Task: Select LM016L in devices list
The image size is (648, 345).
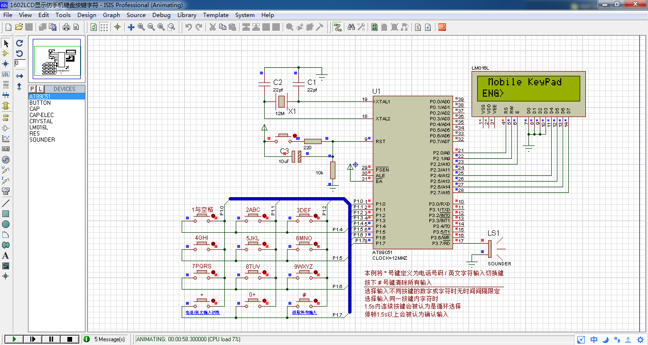Action: click(57, 127)
